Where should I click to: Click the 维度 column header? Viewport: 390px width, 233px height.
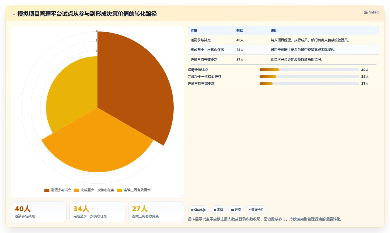pos(194,31)
